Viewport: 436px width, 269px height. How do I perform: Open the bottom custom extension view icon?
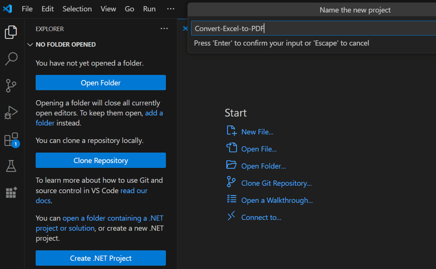(x=11, y=193)
